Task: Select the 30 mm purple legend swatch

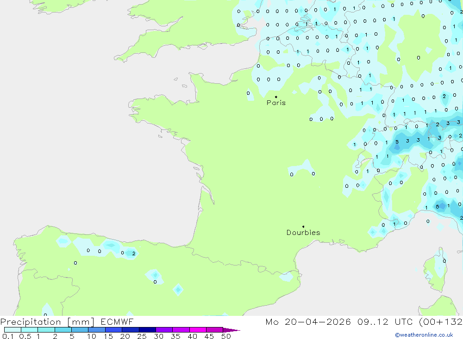Action: [x=164, y=330]
